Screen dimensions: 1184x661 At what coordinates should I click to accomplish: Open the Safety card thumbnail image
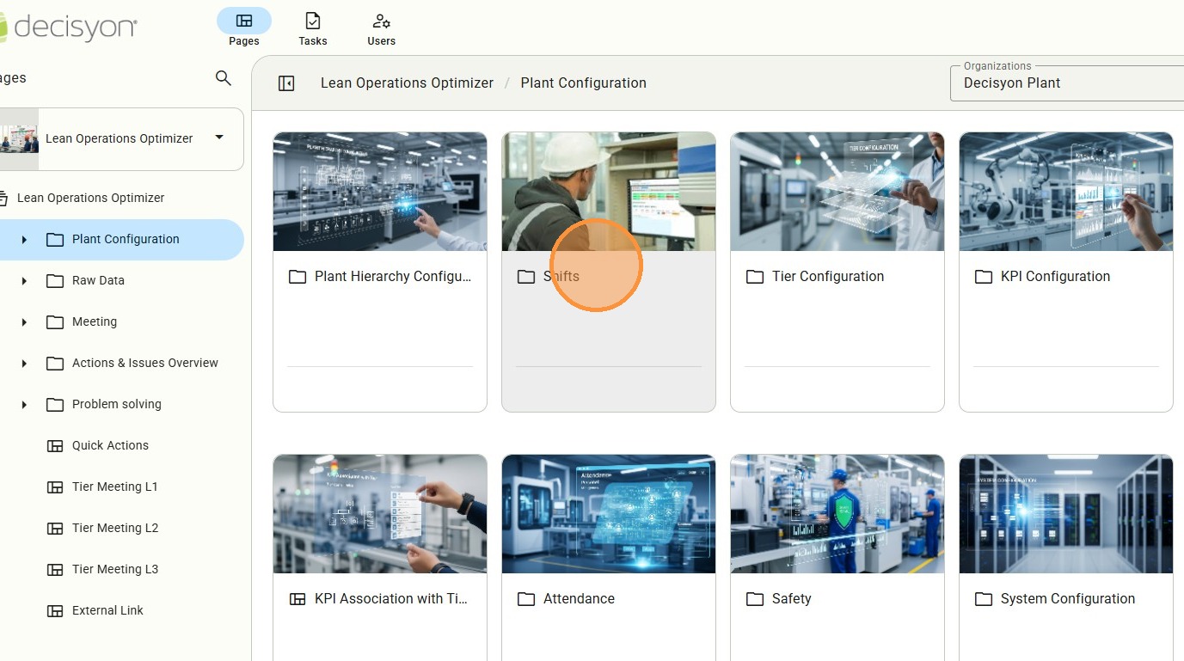click(837, 514)
